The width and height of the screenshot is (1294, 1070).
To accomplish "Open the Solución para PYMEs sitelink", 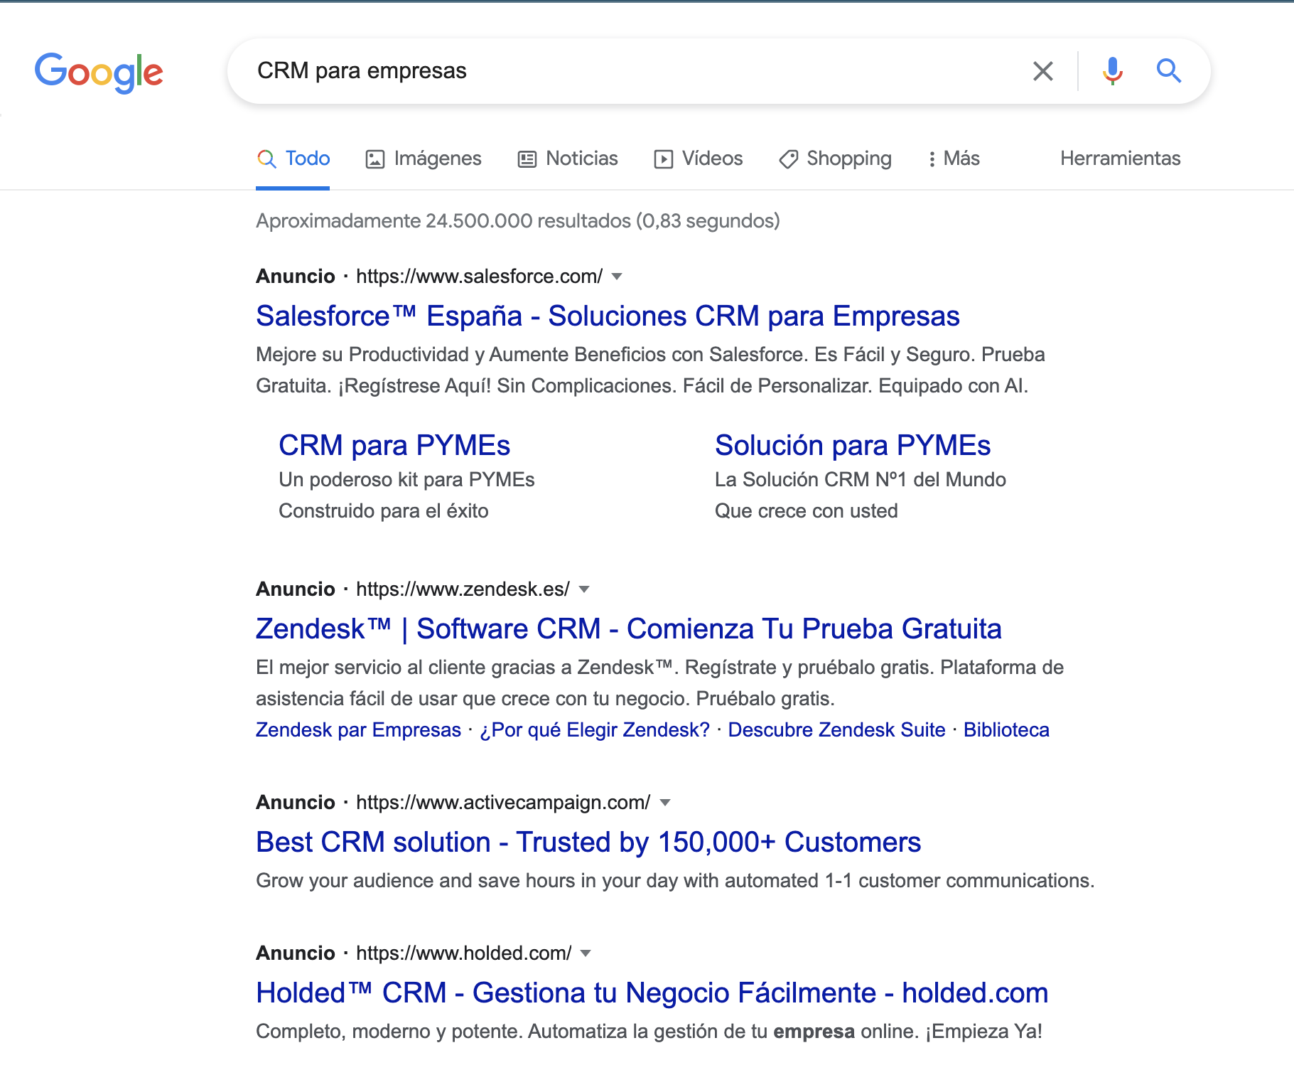I will pyautogui.click(x=853, y=446).
